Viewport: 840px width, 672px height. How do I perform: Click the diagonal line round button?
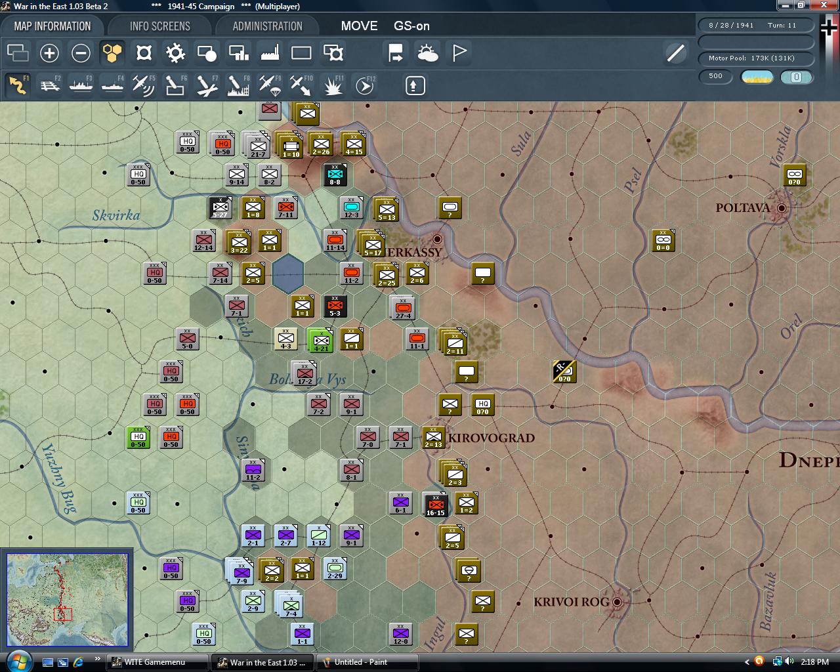(675, 52)
